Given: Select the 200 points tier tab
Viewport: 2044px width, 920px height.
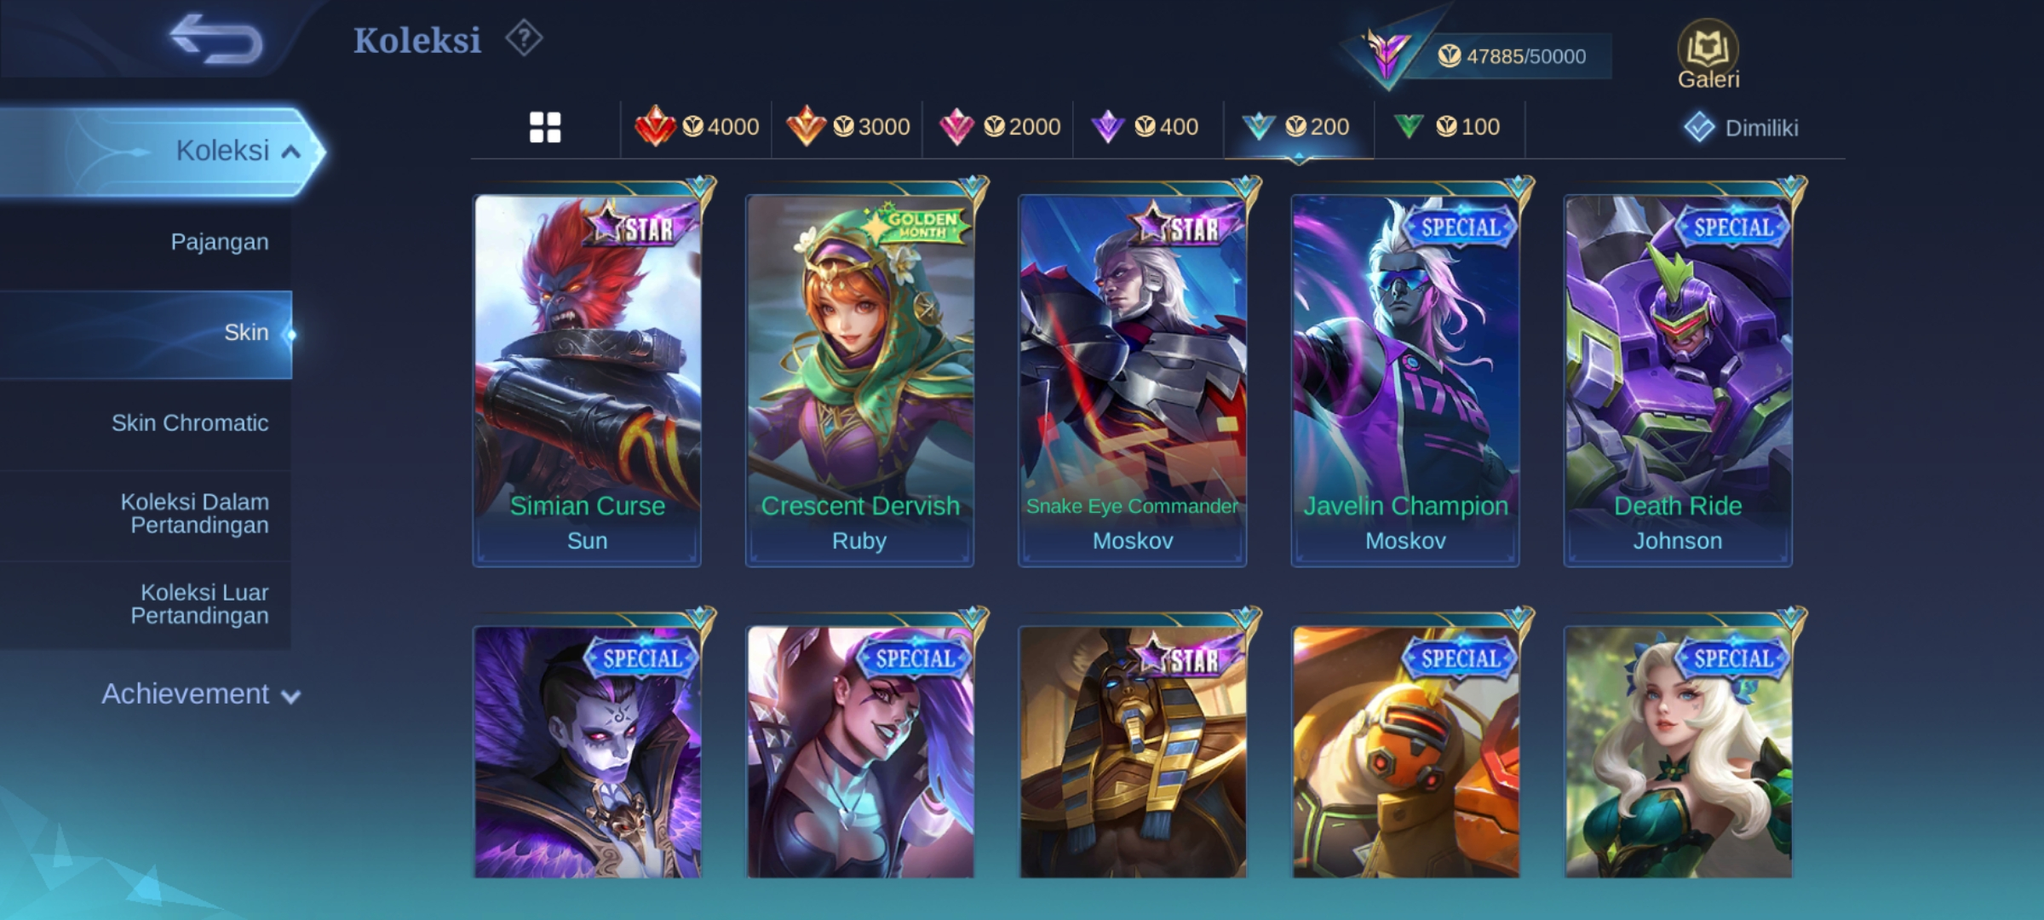Looking at the screenshot, I should pos(1296,127).
